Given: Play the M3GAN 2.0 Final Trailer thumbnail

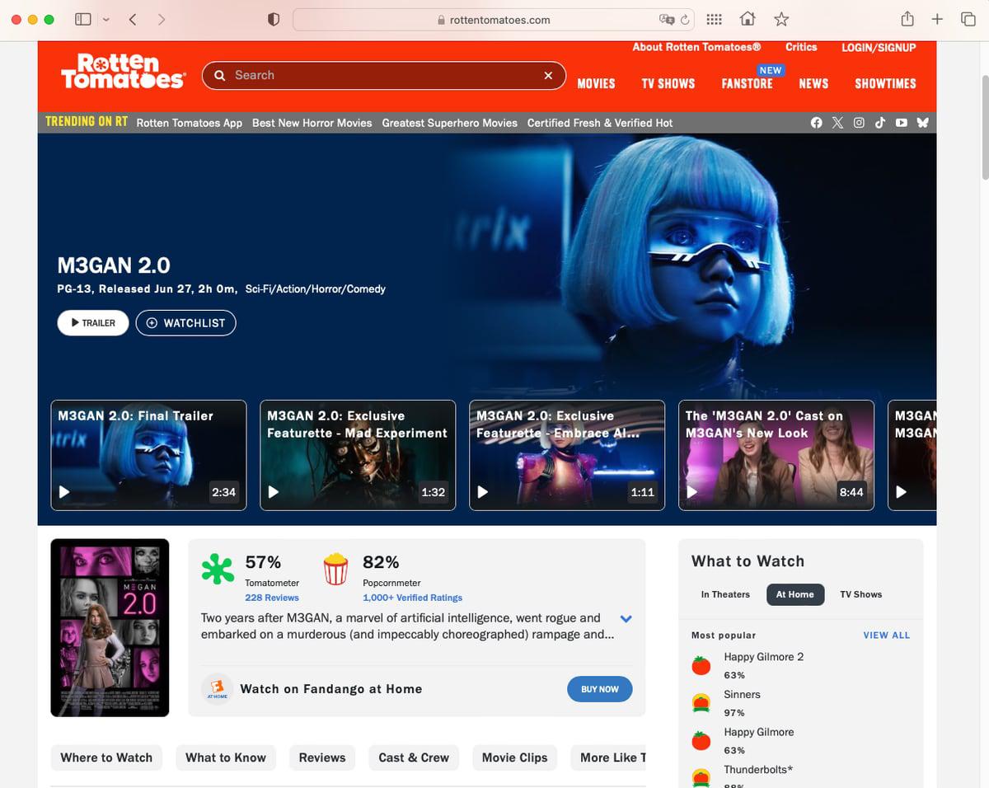Looking at the screenshot, I should (x=148, y=455).
